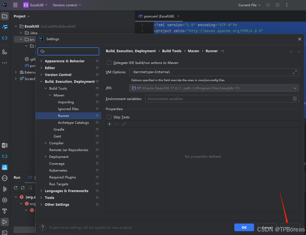306x235 pixels.
Task: Open the Services tool window icon
Action: pyautogui.click(x=5, y=200)
